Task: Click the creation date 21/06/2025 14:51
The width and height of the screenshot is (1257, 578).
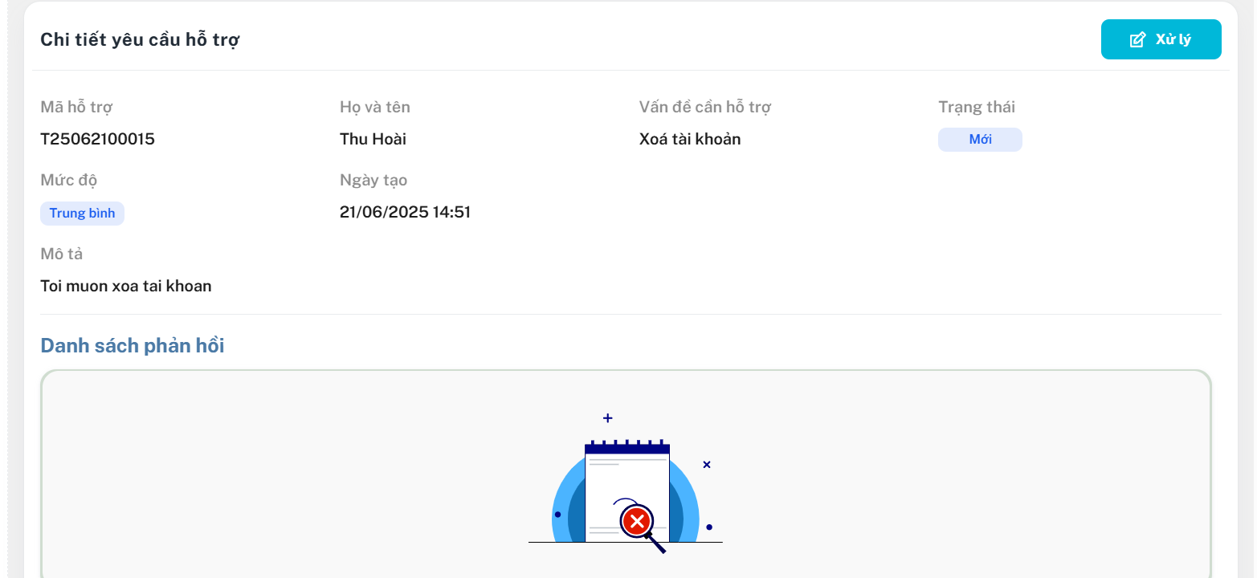Action: [405, 213]
